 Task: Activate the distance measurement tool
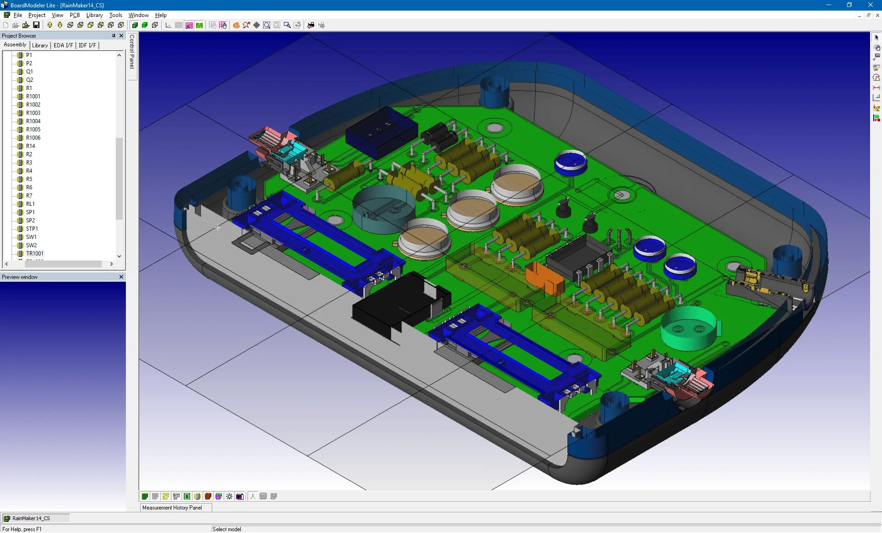click(x=876, y=88)
